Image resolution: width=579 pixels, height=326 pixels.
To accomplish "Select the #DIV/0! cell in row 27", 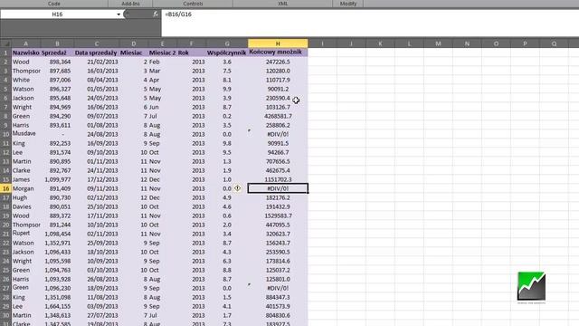I will [x=278, y=288].
